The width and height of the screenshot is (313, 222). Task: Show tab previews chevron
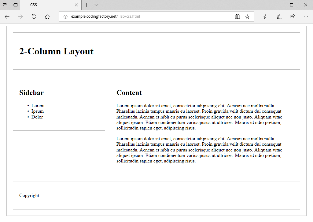96,5
